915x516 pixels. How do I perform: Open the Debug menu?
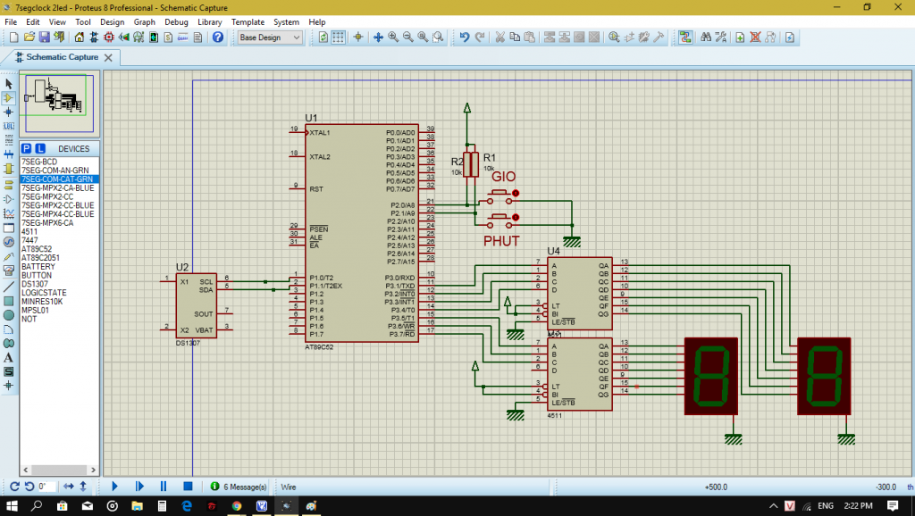coord(176,21)
